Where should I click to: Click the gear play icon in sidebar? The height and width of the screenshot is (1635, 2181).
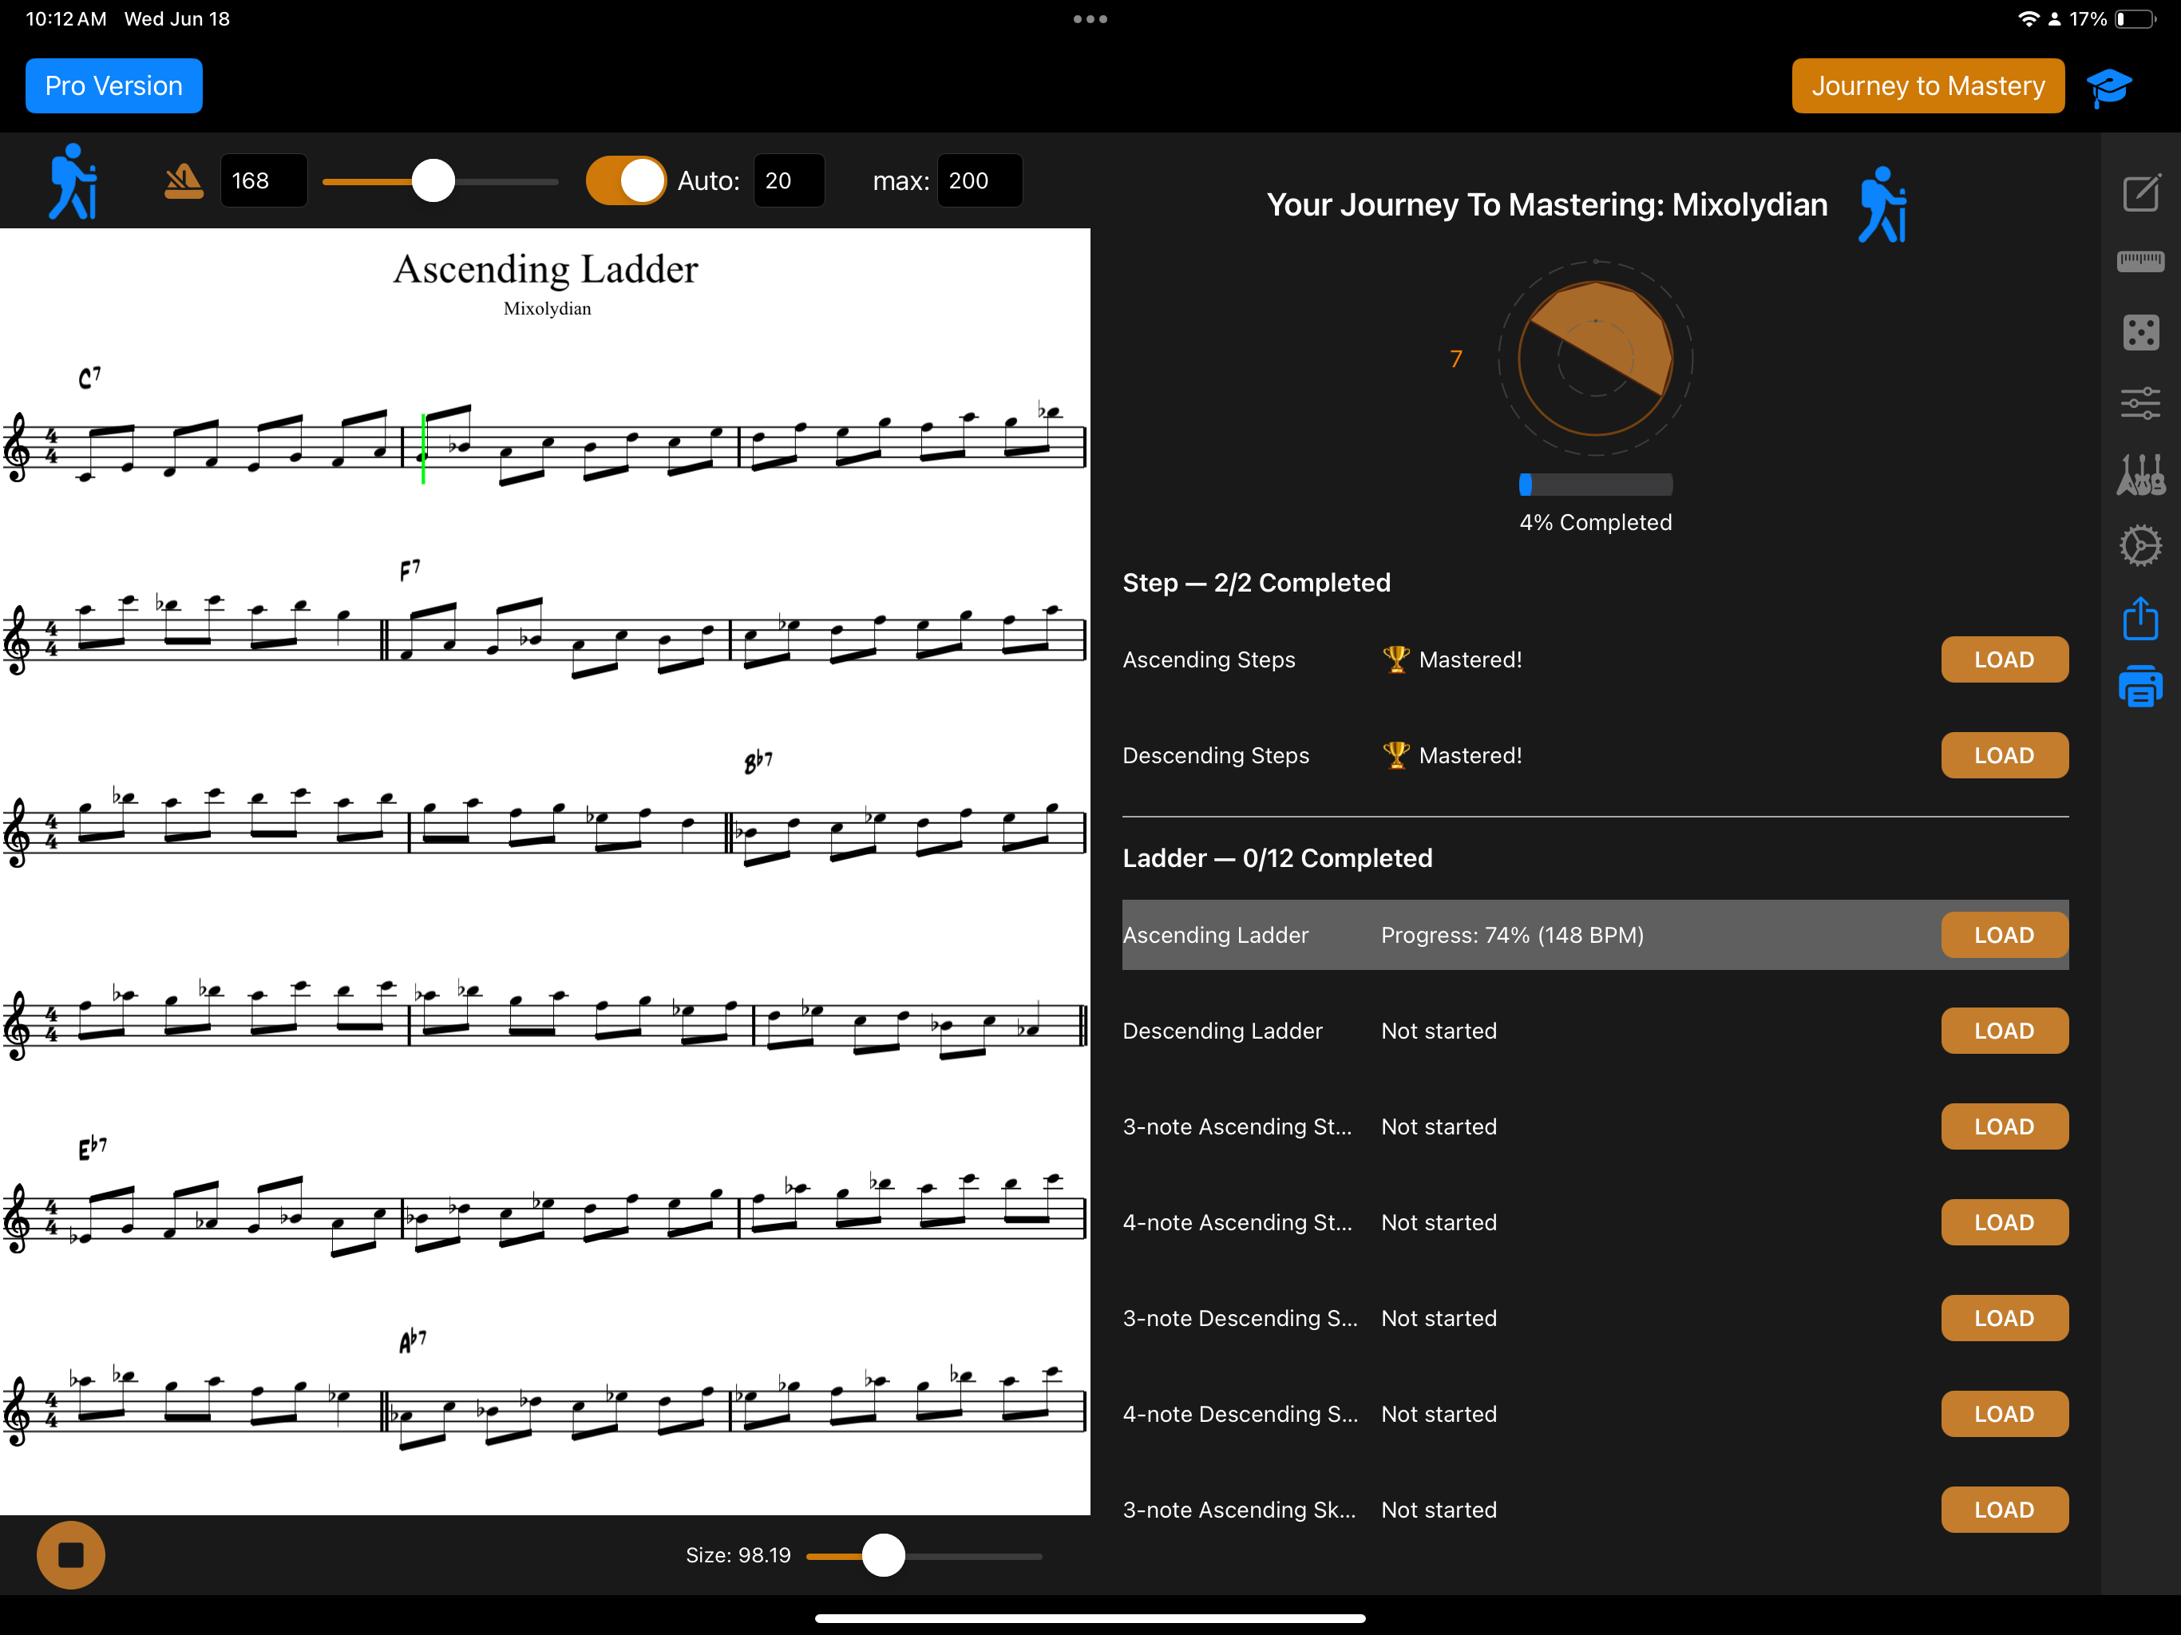click(x=2140, y=545)
